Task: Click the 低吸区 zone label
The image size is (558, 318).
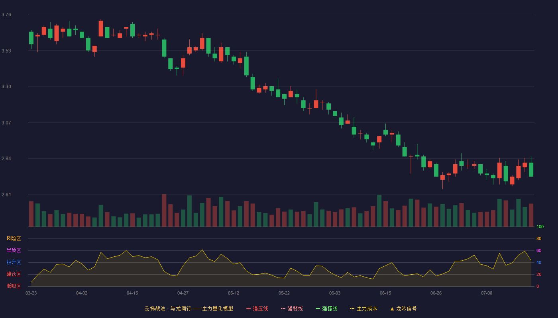Action: click(14, 286)
